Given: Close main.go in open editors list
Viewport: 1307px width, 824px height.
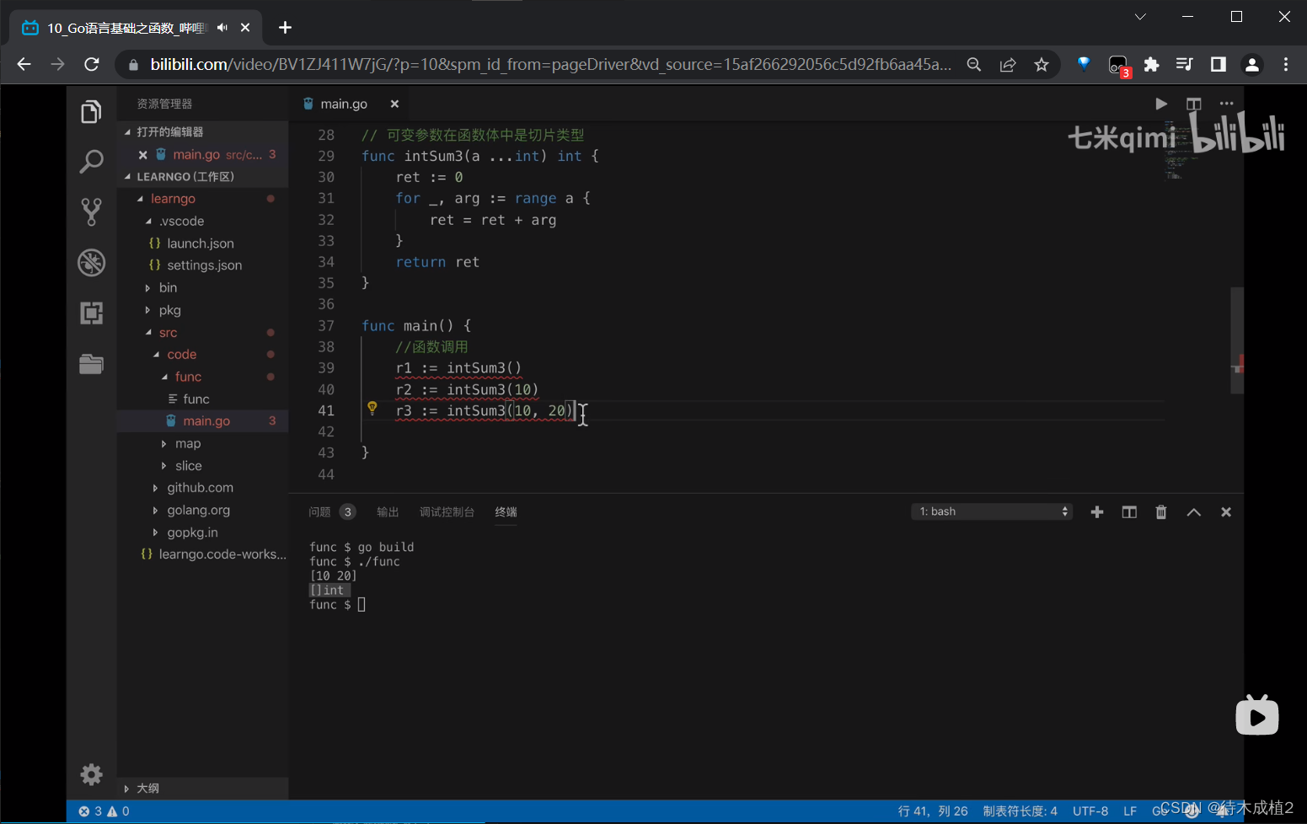Looking at the screenshot, I should pos(143,155).
